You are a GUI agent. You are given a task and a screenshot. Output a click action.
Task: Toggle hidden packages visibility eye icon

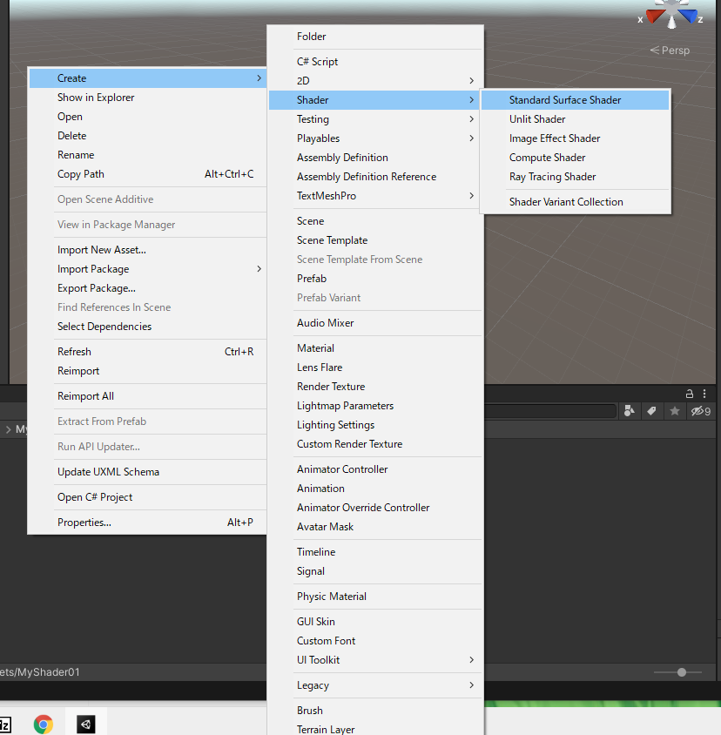click(697, 410)
